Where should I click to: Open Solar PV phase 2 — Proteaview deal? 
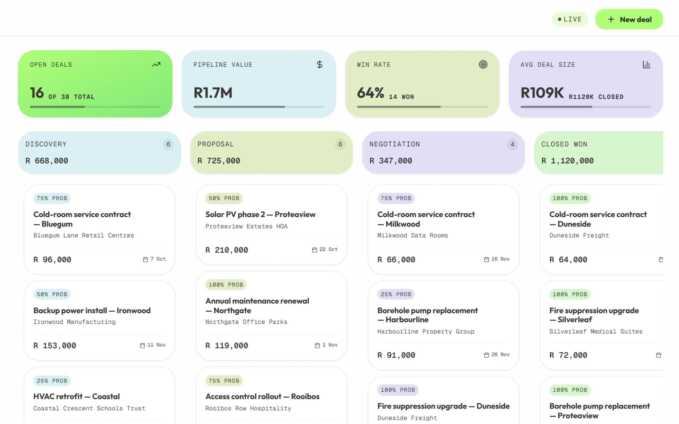pyautogui.click(x=272, y=225)
